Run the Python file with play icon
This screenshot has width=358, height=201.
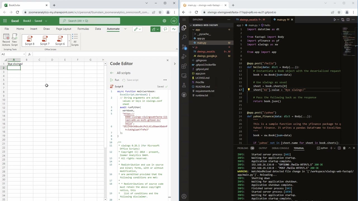coord(335,20)
